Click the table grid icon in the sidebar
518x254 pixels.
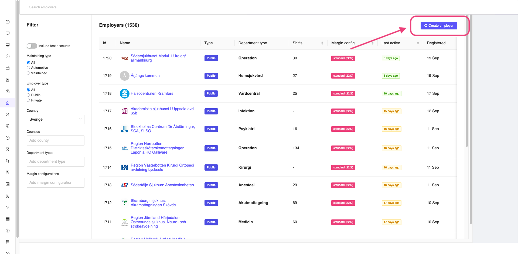point(8,219)
